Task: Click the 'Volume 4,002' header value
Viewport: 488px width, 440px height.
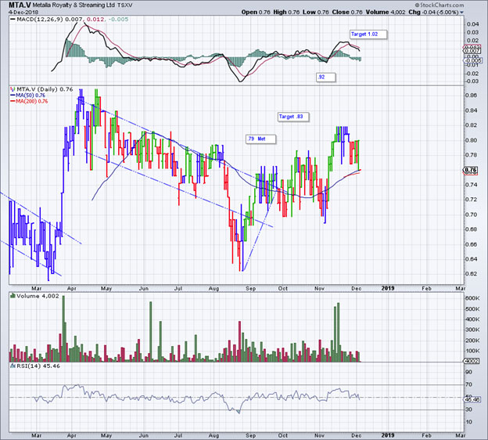Action: (x=386, y=13)
